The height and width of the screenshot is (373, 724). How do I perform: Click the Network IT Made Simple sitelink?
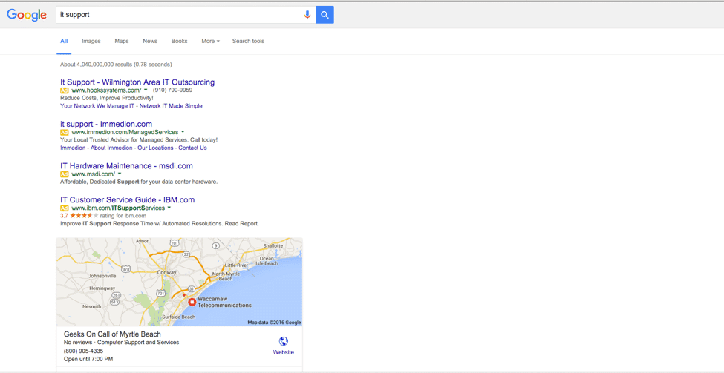171,105
